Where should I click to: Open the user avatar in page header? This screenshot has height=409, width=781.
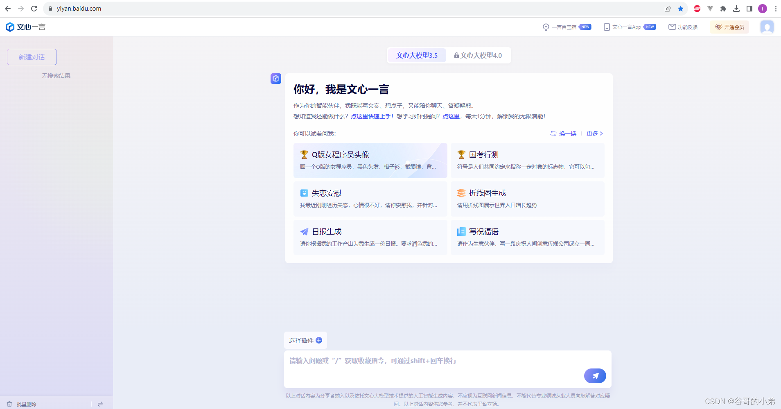click(x=767, y=27)
